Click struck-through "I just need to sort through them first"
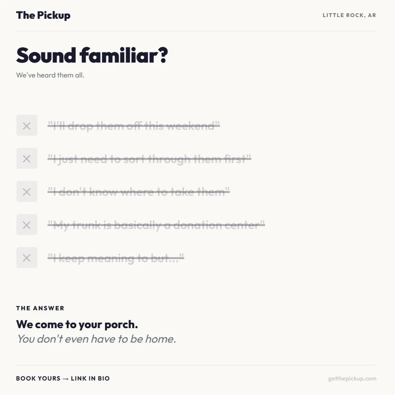This screenshot has height=395, width=395. point(149,159)
